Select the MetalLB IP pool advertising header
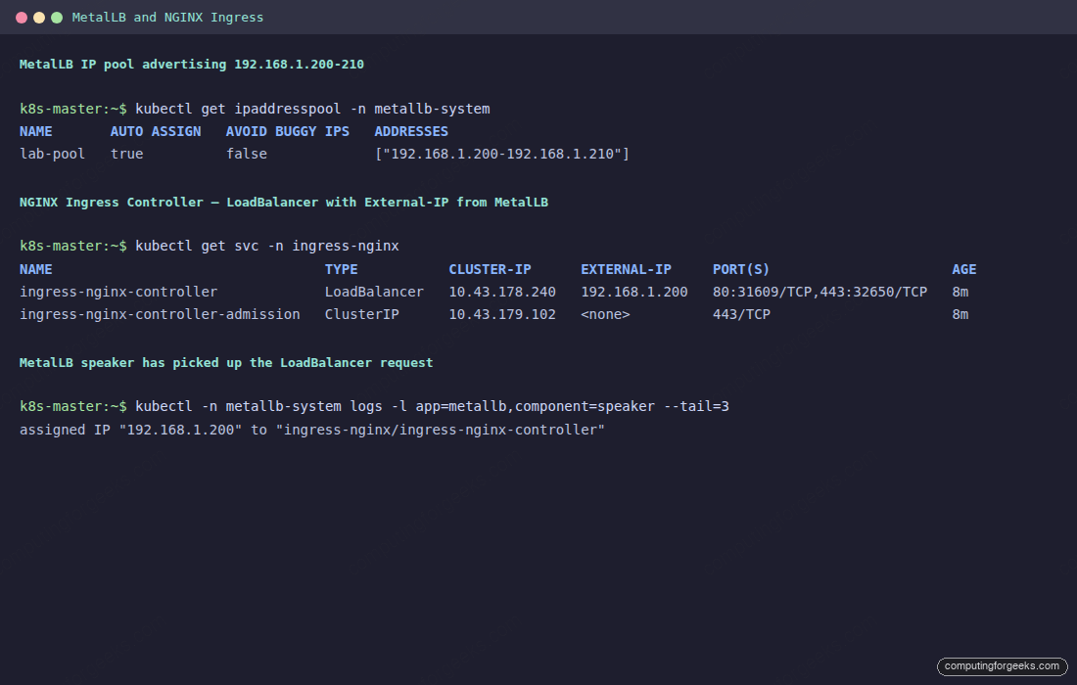This screenshot has width=1077, height=685. point(191,64)
